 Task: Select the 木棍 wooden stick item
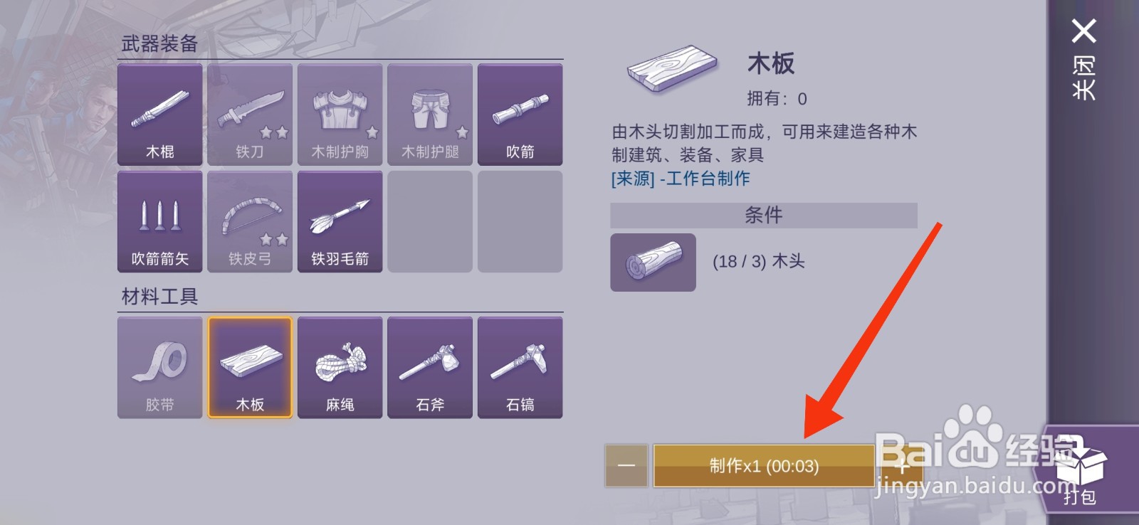[x=160, y=115]
